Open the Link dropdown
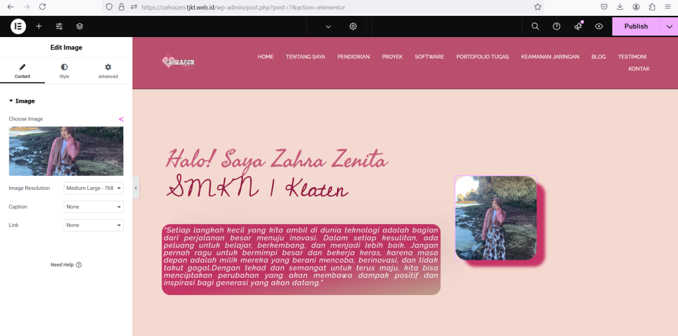Viewport: 678px width, 336px height. coord(93,226)
